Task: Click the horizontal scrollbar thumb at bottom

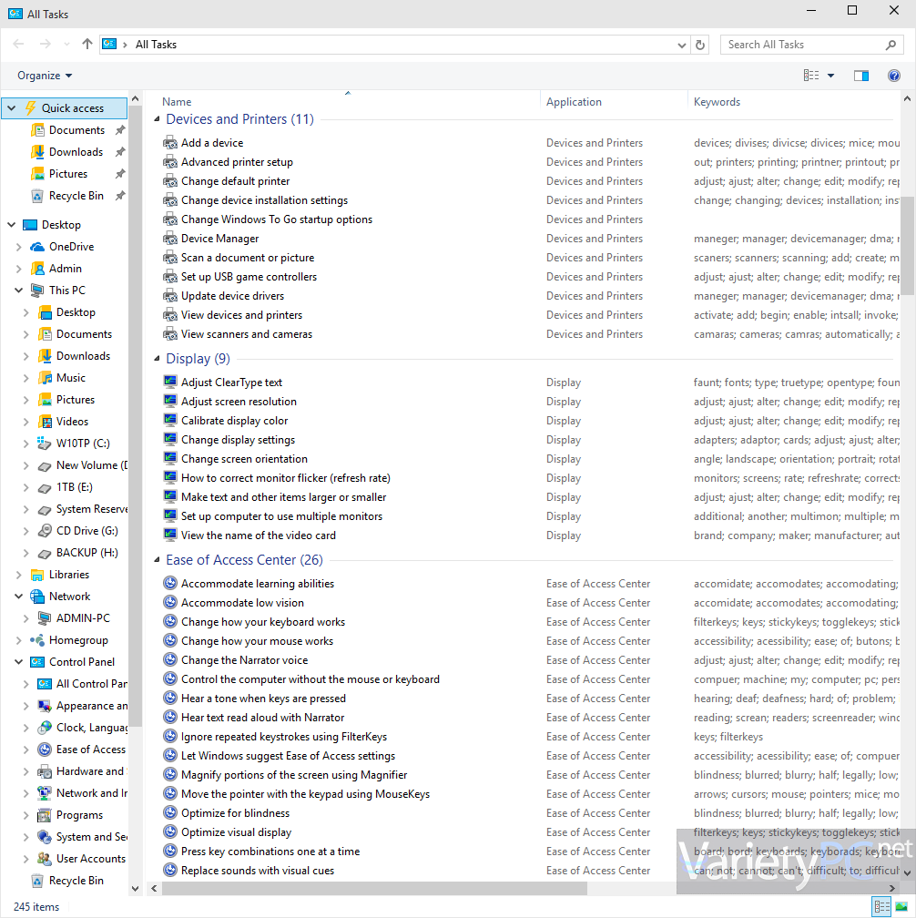Action: point(374,888)
